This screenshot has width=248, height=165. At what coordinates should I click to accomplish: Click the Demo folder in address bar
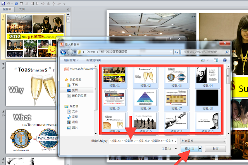[91, 52]
